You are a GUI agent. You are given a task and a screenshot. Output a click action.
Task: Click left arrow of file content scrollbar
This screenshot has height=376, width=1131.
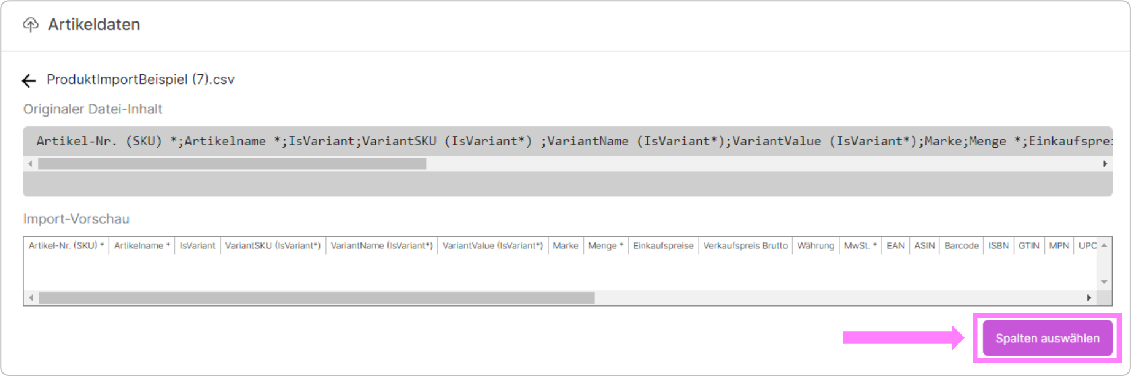[30, 164]
